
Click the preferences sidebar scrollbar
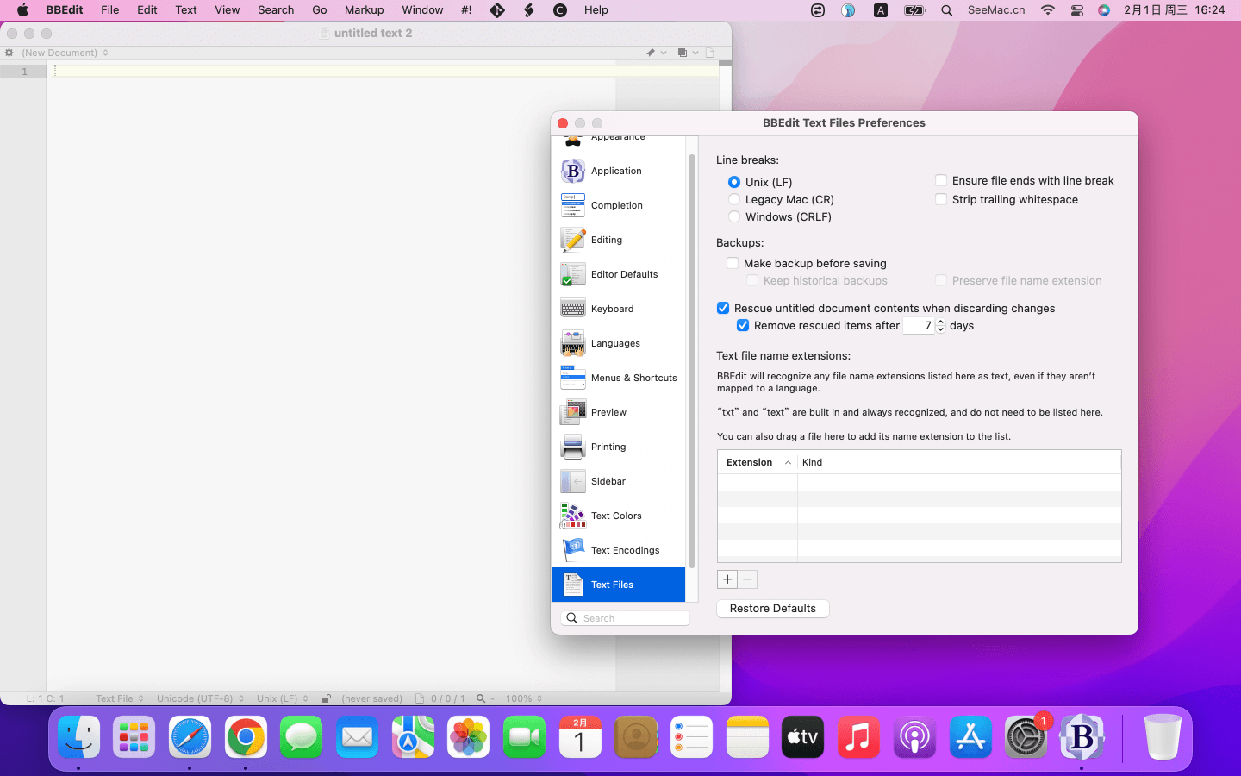point(691,362)
